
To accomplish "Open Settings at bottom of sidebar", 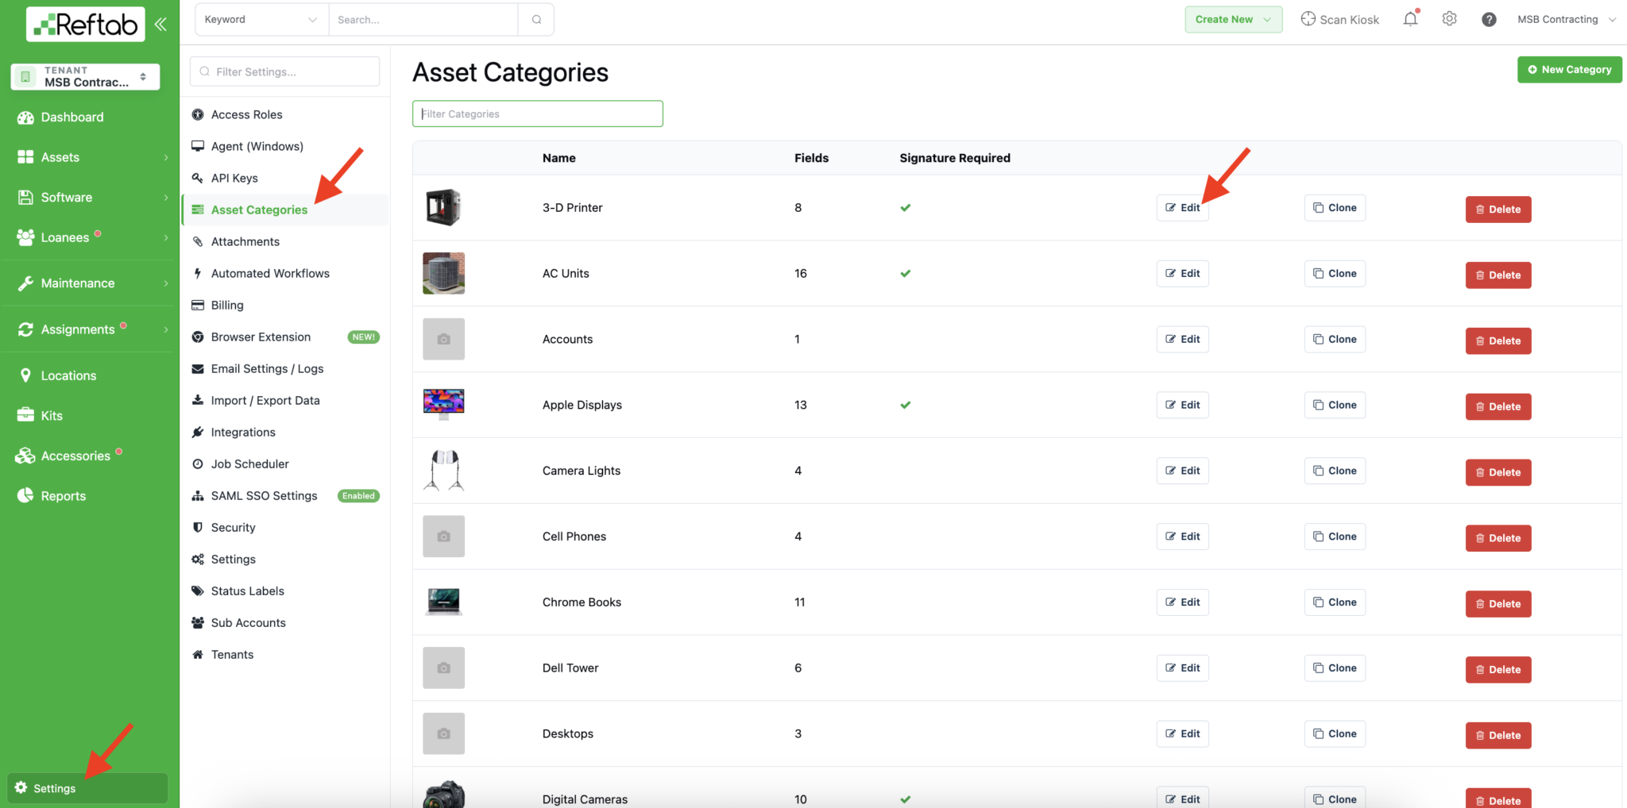I will point(87,788).
